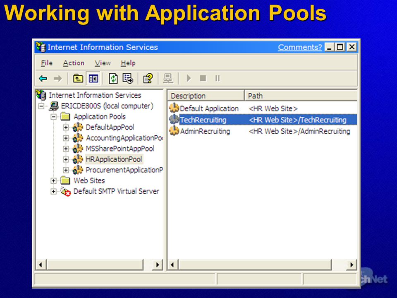Sort by the Description column header
Viewport: 397px width, 298px height.
pos(206,96)
